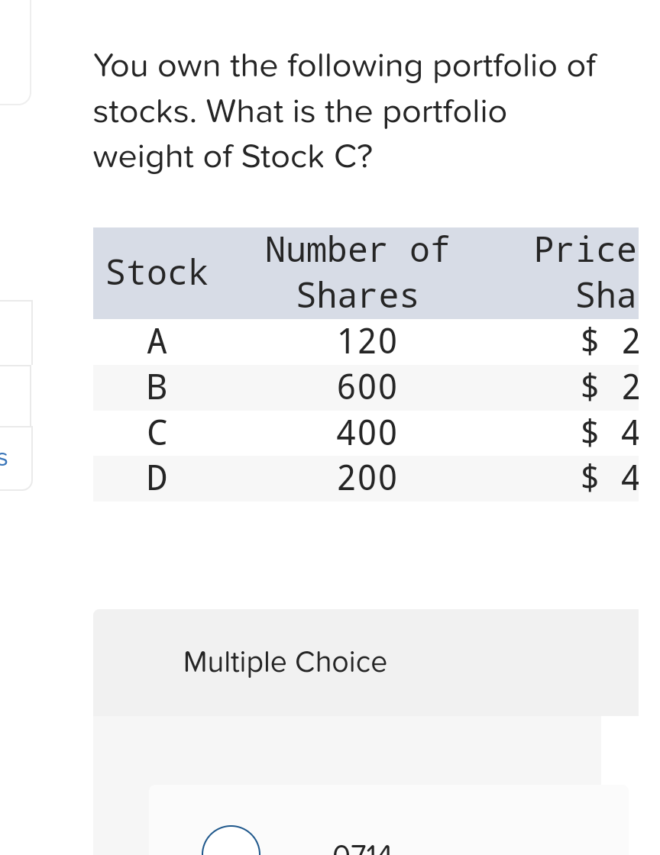Click the question text about portfolio weight
This screenshot has width=660, height=855.
pyautogui.click(x=344, y=111)
